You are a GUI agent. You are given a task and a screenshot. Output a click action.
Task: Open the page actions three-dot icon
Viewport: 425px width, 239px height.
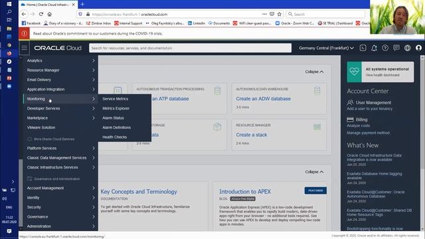coord(264,14)
